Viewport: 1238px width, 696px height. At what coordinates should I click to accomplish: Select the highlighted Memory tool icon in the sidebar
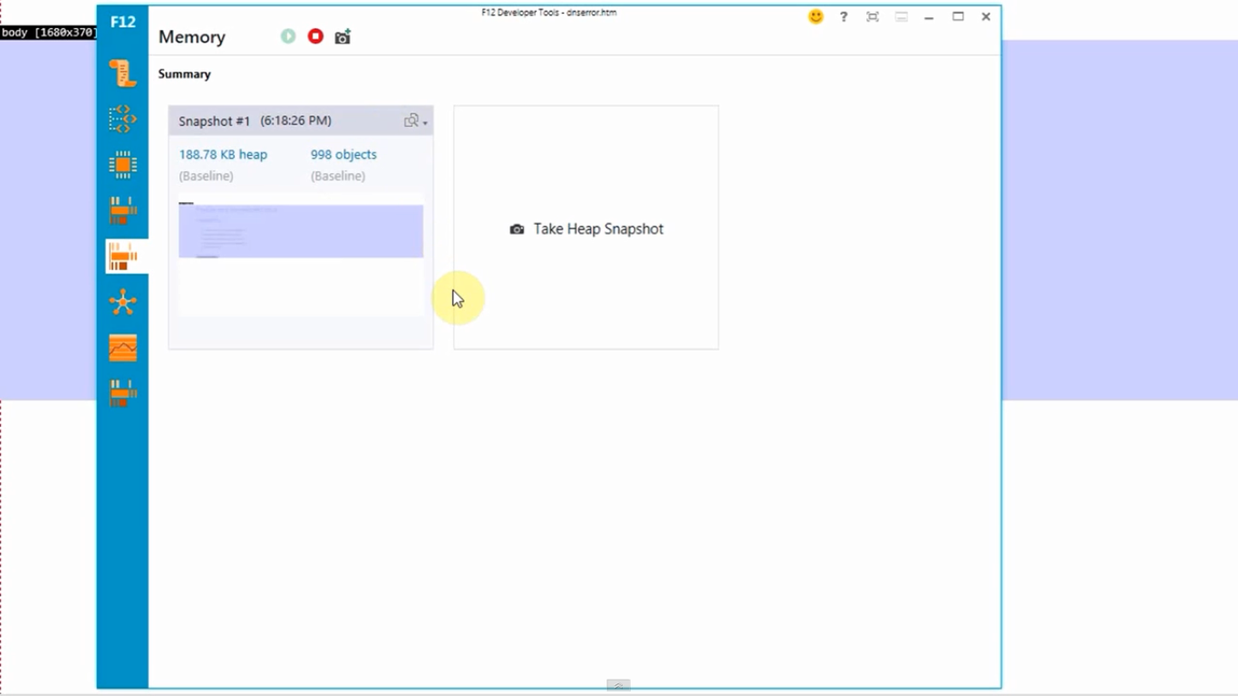[x=123, y=257]
